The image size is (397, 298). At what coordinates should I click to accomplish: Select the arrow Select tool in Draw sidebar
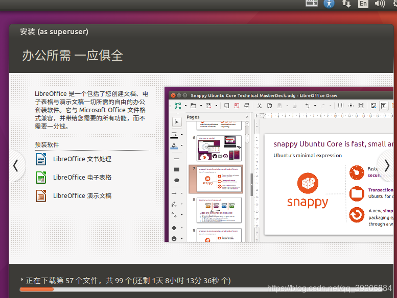pyautogui.click(x=177, y=122)
